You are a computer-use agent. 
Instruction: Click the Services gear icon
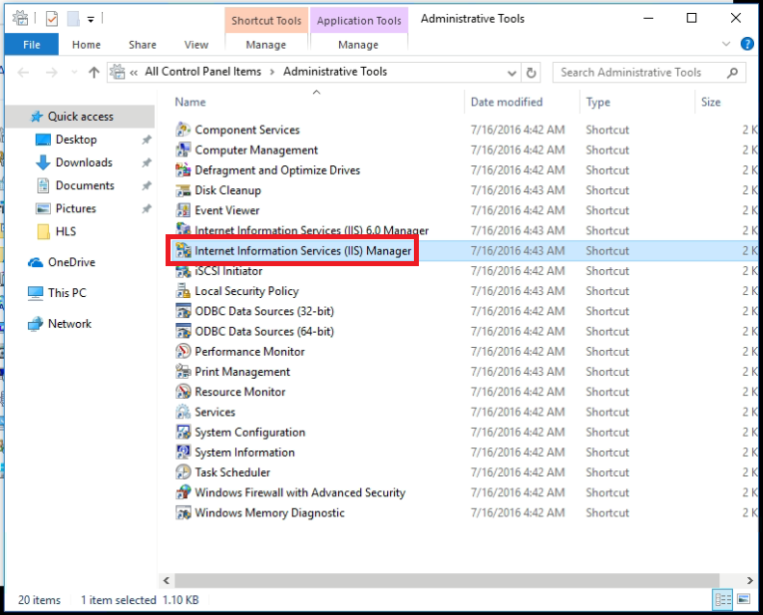point(183,413)
